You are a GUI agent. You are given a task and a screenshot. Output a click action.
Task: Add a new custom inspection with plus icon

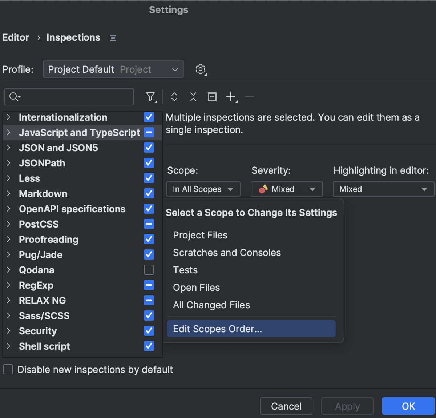click(231, 97)
